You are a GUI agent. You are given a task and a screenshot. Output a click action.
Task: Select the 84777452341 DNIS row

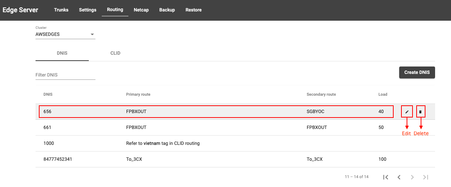pos(235,159)
